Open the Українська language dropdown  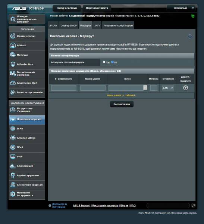coord(182,8)
